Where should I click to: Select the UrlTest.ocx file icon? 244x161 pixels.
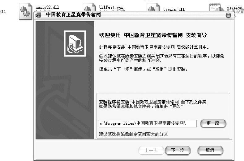[x=89, y=7]
